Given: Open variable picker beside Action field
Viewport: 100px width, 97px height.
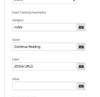Looking at the screenshot, I should coord(81,47).
